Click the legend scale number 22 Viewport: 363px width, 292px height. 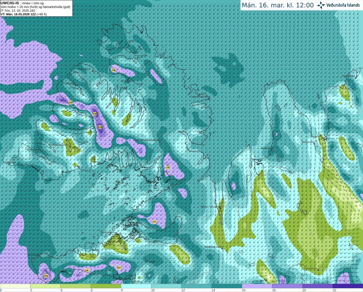pyautogui.click(x=334, y=290)
